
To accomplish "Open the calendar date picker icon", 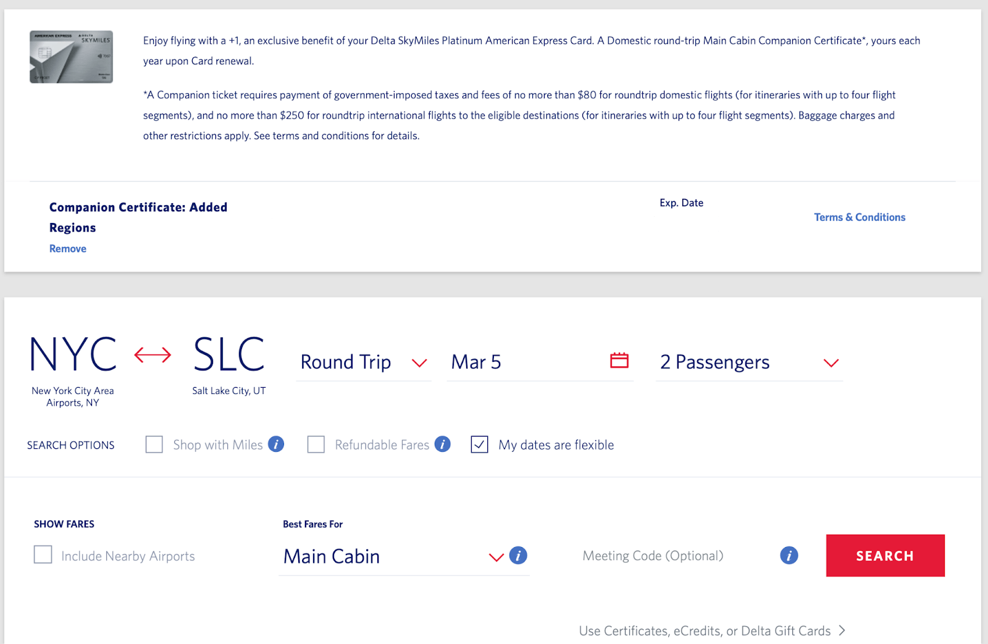I will [x=619, y=361].
